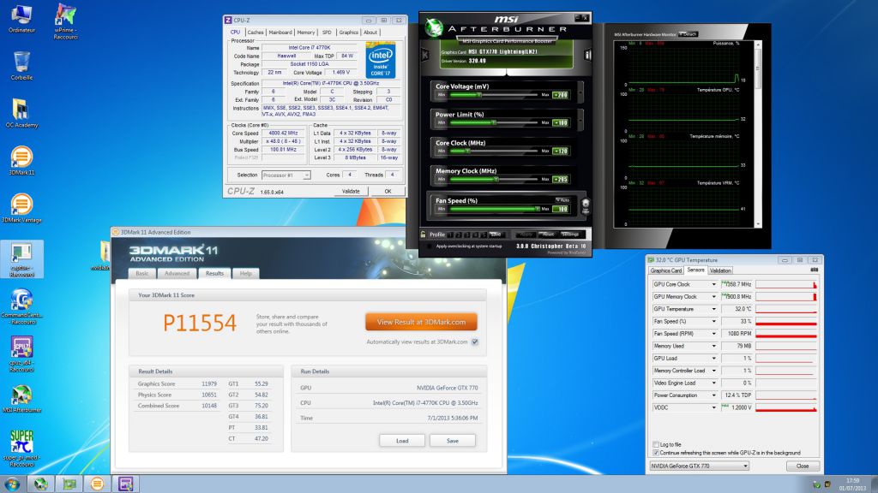Uncheck Continue refreshing while GPU-Z in background

656,453
